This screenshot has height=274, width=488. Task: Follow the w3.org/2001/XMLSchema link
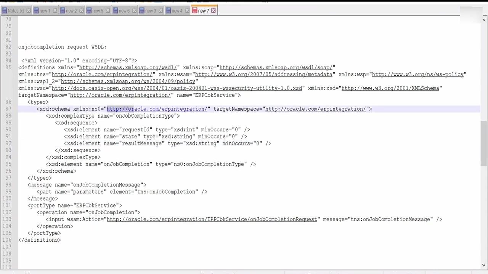(x=390, y=88)
